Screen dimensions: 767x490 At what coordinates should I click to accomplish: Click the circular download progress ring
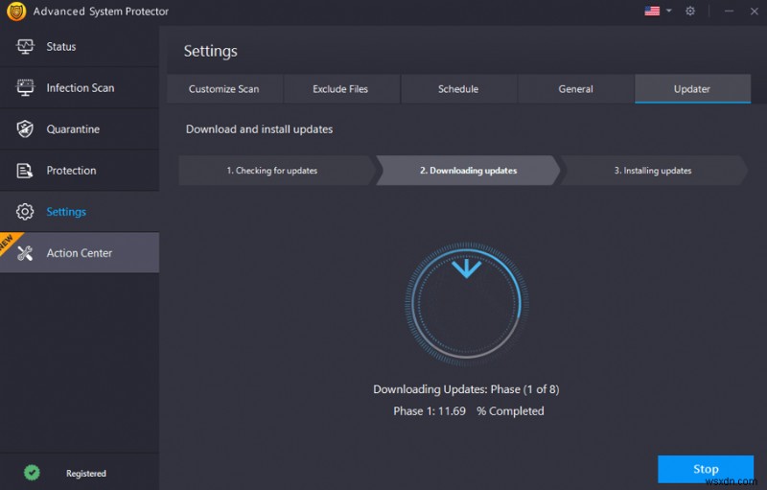pos(466,304)
